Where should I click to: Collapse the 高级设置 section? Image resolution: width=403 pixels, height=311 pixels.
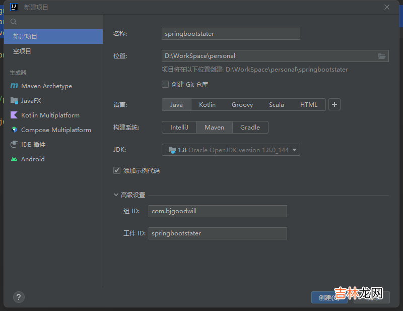tap(117, 195)
